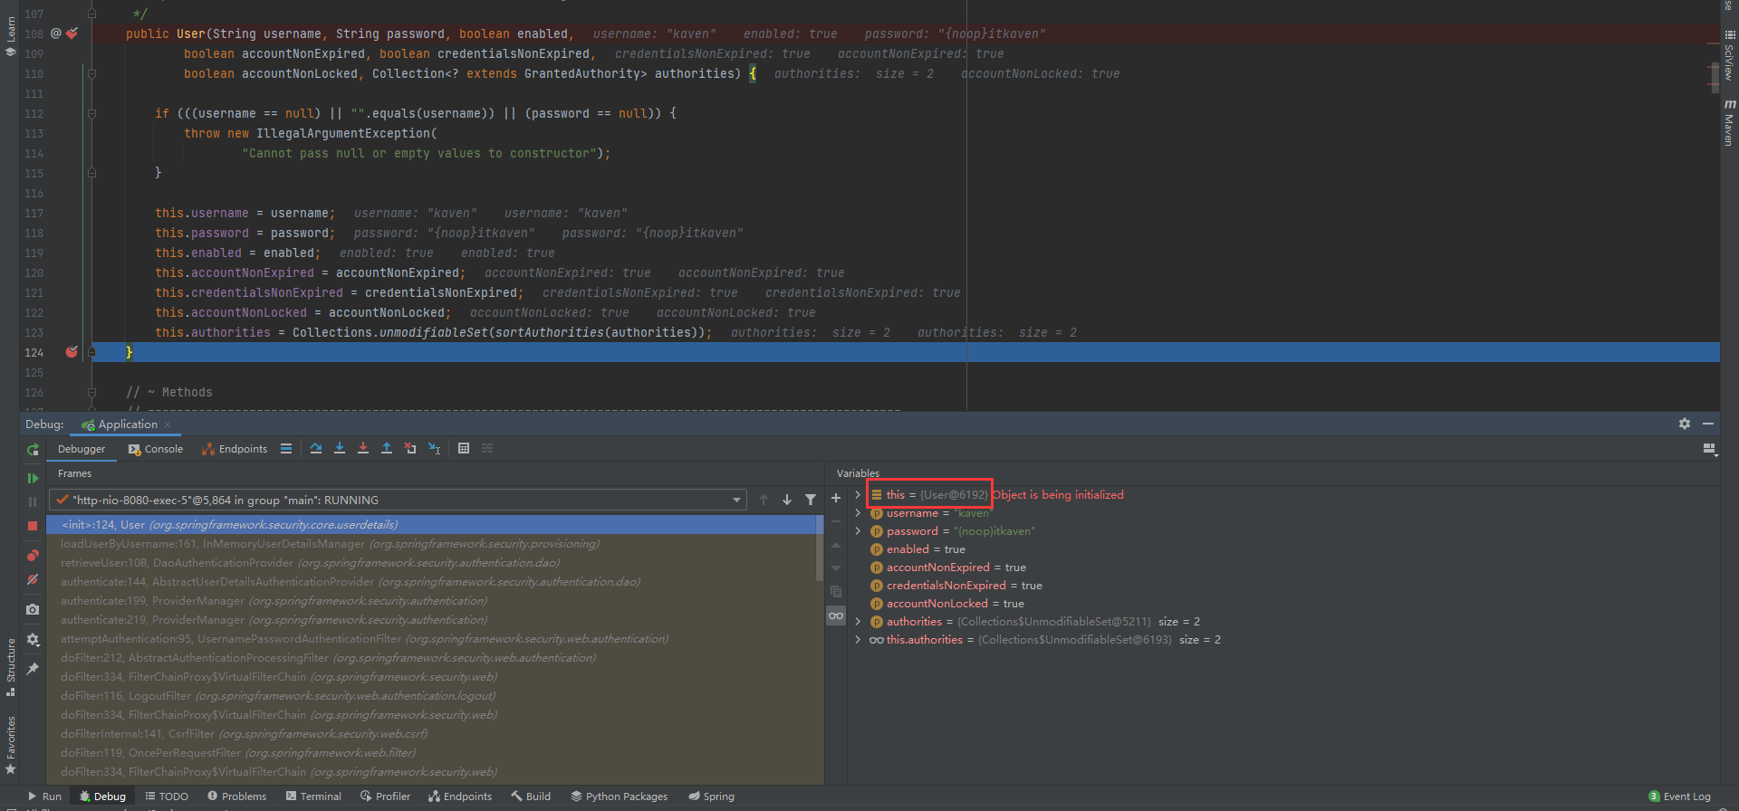This screenshot has width=1739, height=811.
Task: Click Show Execution Point icon
Action: (286, 448)
